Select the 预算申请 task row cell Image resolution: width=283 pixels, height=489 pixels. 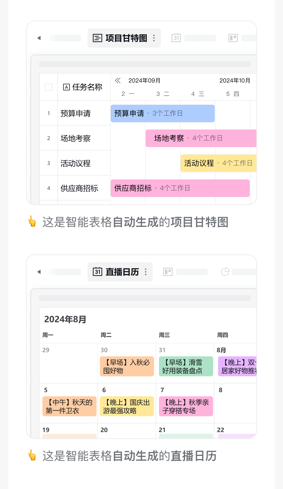click(x=84, y=113)
